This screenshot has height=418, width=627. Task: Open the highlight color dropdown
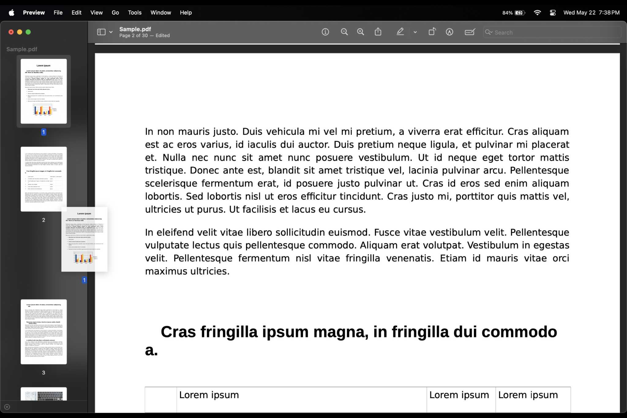click(x=415, y=32)
